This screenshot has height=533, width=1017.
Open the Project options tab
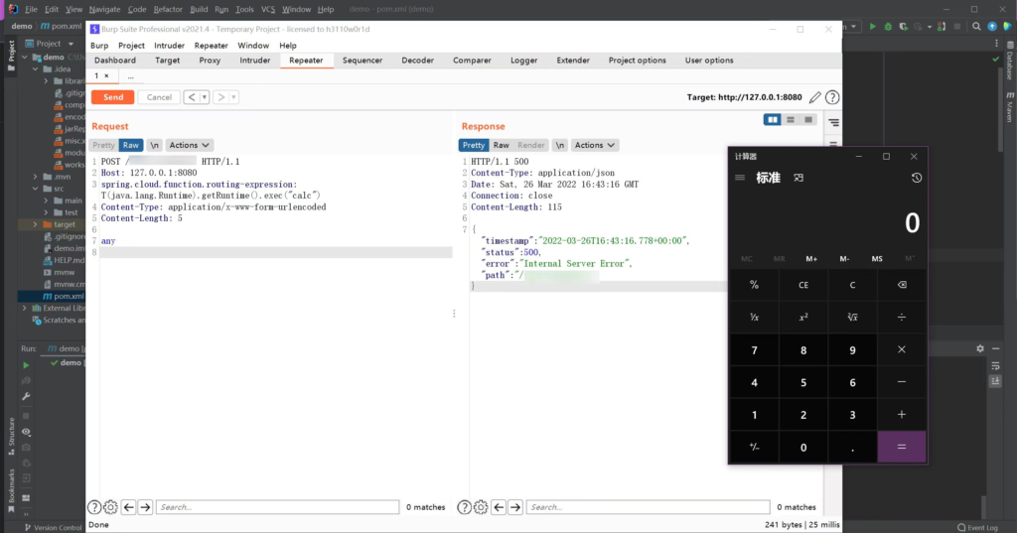click(637, 61)
